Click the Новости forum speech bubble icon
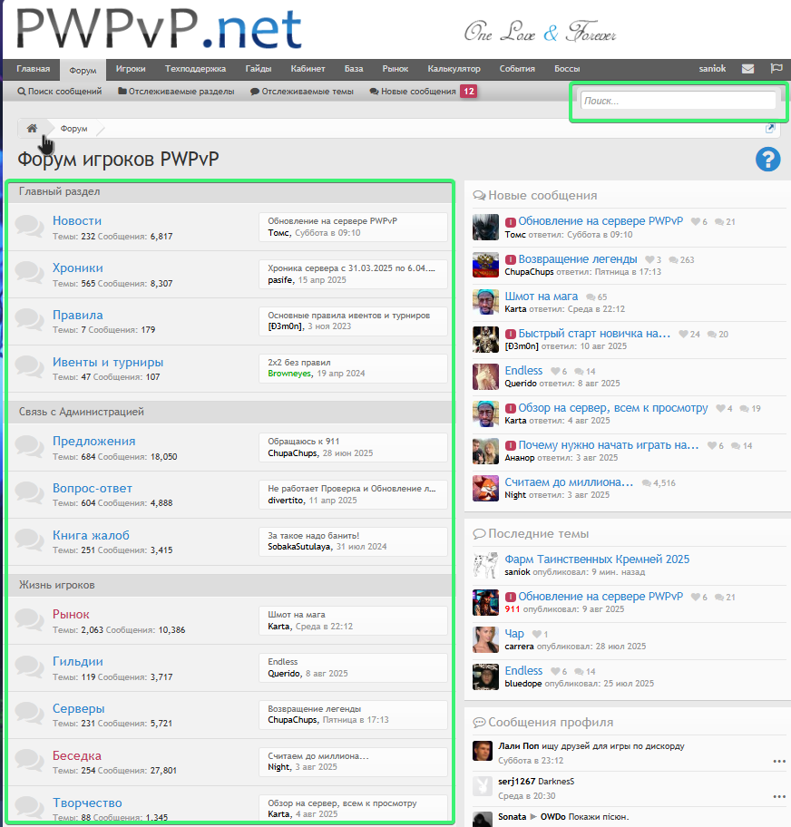This screenshot has height=827, width=791. click(30, 227)
